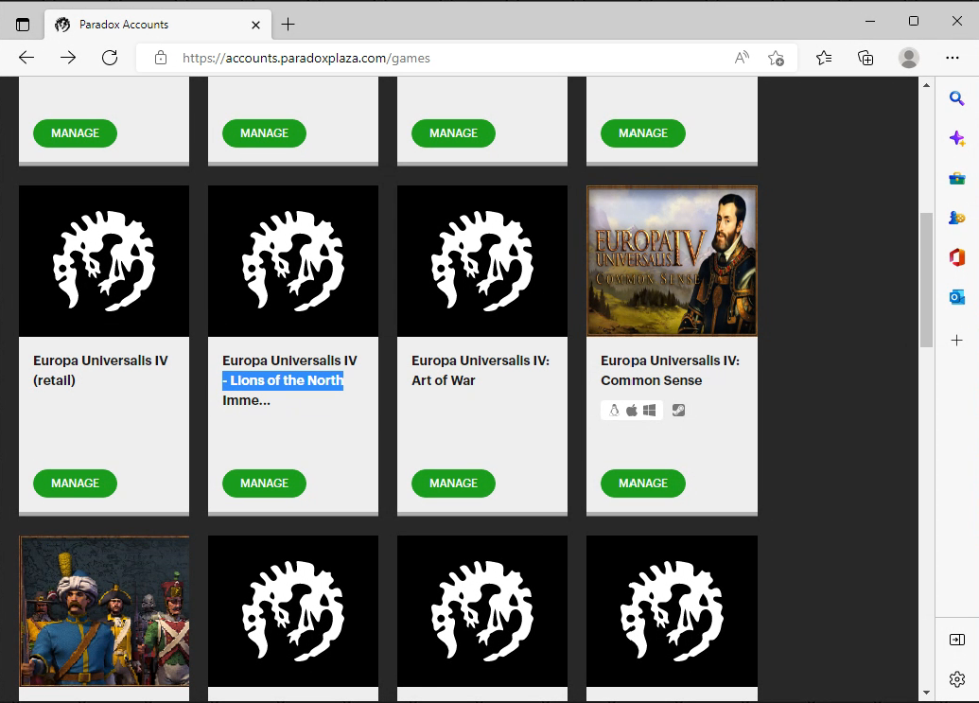The width and height of the screenshot is (979, 703).
Task: Click the "Europa Universalis IV: Common Sense" title
Action: (x=670, y=370)
